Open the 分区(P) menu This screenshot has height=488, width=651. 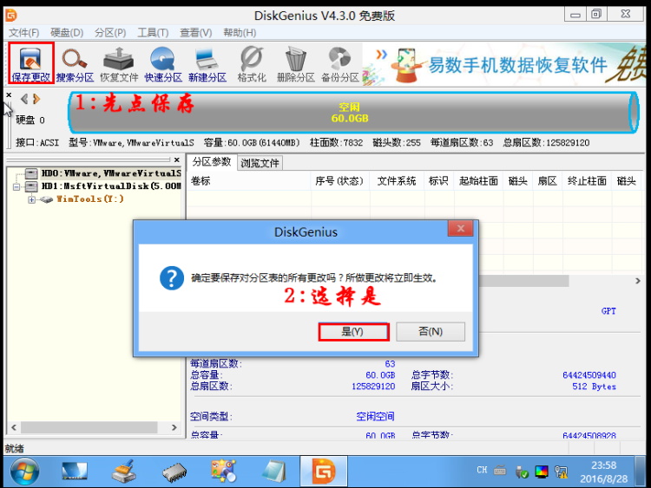(x=110, y=33)
